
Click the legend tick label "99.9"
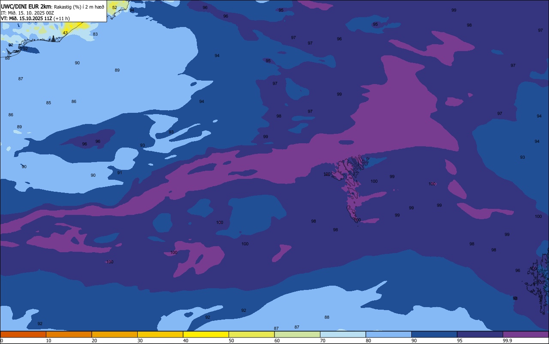point(507,341)
